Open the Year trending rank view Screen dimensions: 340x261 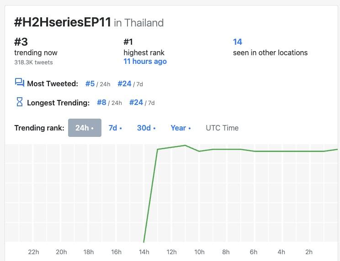tap(181, 128)
